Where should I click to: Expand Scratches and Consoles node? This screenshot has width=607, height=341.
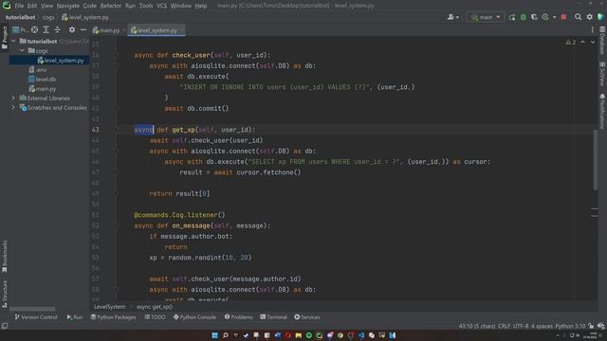13,107
